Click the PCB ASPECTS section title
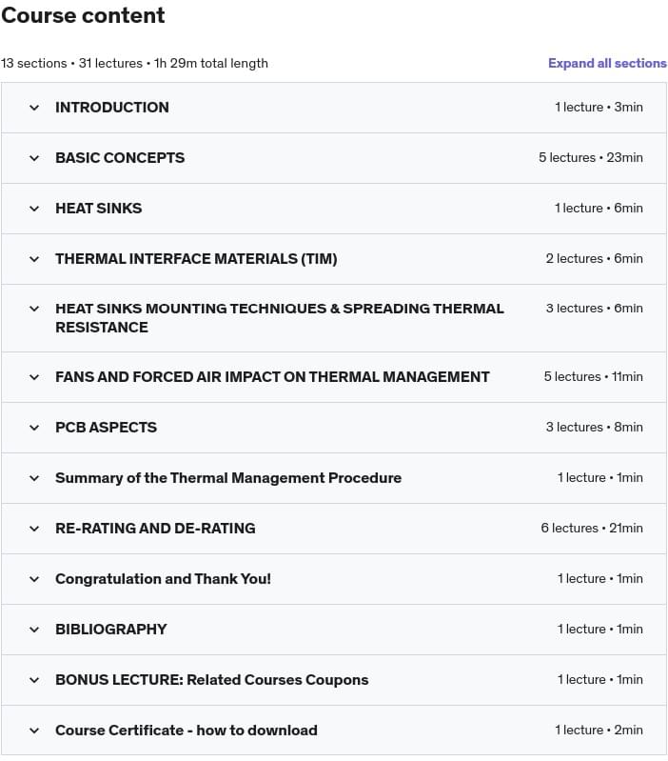Image resolution: width=668 pixels, height=761 pixels. click(x=106, y=428)
